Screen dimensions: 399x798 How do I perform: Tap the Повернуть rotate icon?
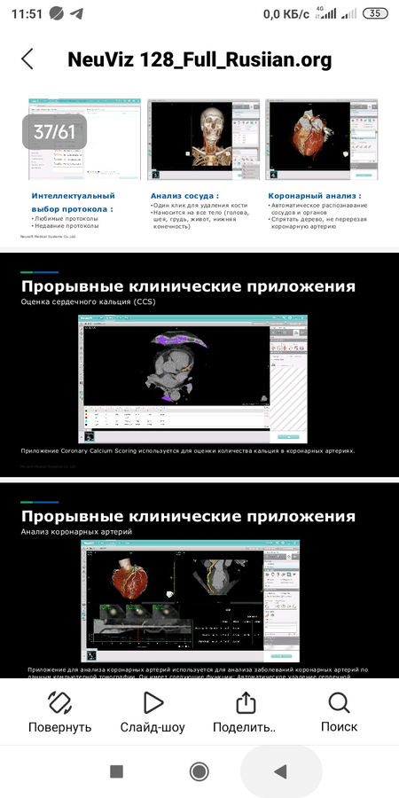pos(59,703)
